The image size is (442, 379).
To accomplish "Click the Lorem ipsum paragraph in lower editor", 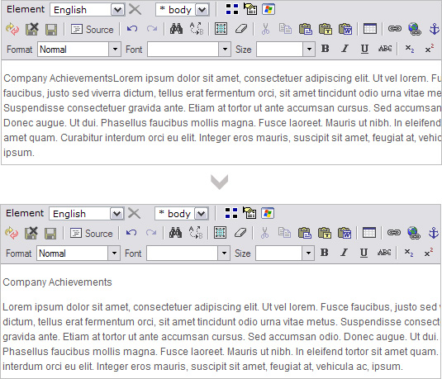I will tap(221, 336).
